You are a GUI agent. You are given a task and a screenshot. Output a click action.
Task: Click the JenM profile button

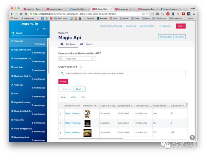(x=192, y=8)
